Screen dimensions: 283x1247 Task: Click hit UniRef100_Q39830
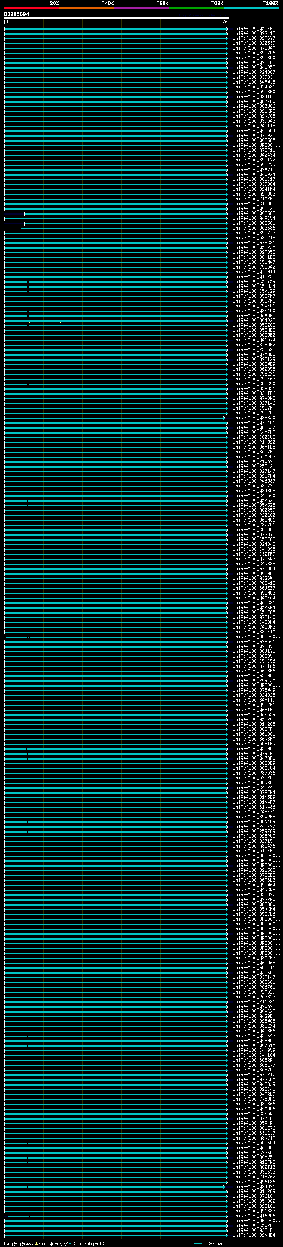point(254,77)
